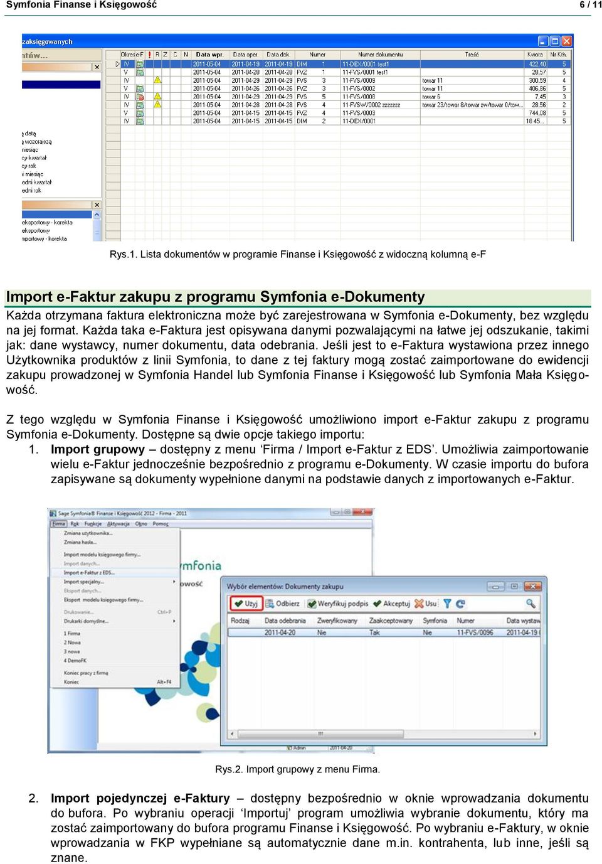Sort by Numer dokumentu column header

[380, 55]
